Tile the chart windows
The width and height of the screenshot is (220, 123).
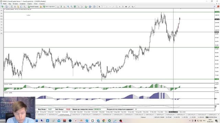(x=75, y=6)
